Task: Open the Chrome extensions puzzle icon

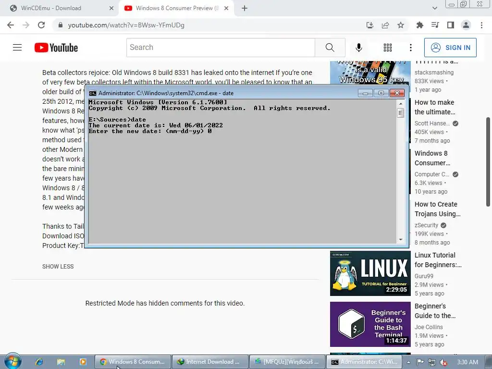Action: 420,25
